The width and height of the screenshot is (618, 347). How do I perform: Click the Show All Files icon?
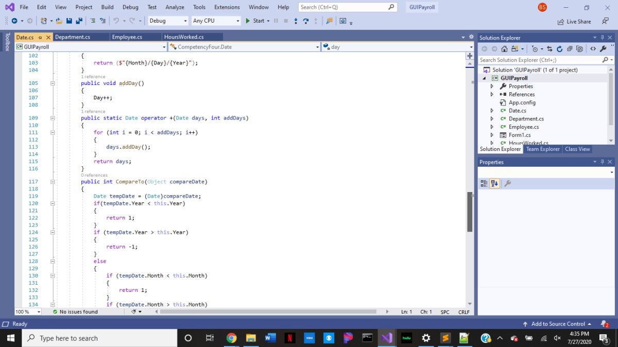click(x=579, y=49)
